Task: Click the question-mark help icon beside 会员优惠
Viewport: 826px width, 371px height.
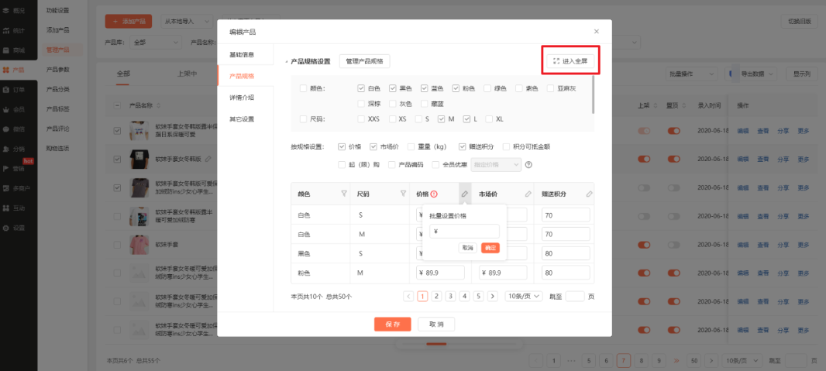Action: [x=528, y=165]
